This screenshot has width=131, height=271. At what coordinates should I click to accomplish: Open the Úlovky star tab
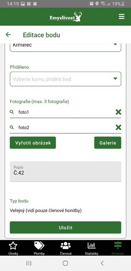pyautogui.click(x=13, y=248)
